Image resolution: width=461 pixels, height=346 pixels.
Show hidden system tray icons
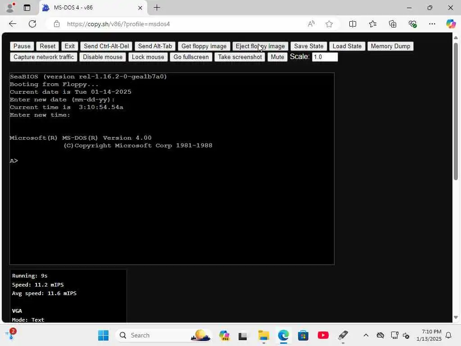pos(366,335)
